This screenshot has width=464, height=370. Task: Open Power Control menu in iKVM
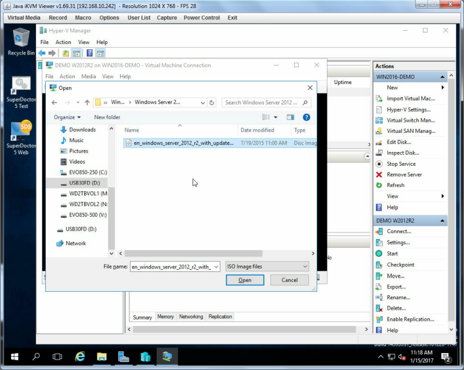[x=201, y=18]
